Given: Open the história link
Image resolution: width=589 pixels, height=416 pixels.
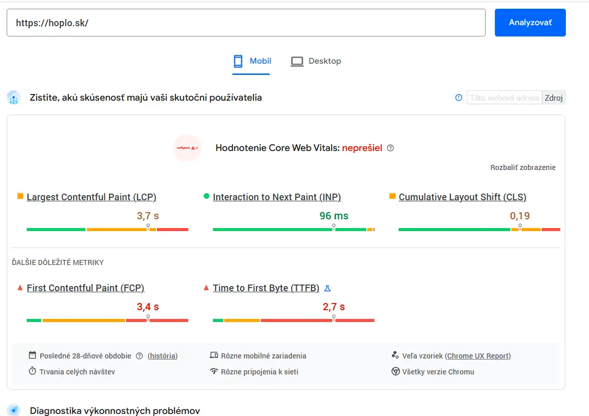Looking at the screenshot, I should [163, 355].
